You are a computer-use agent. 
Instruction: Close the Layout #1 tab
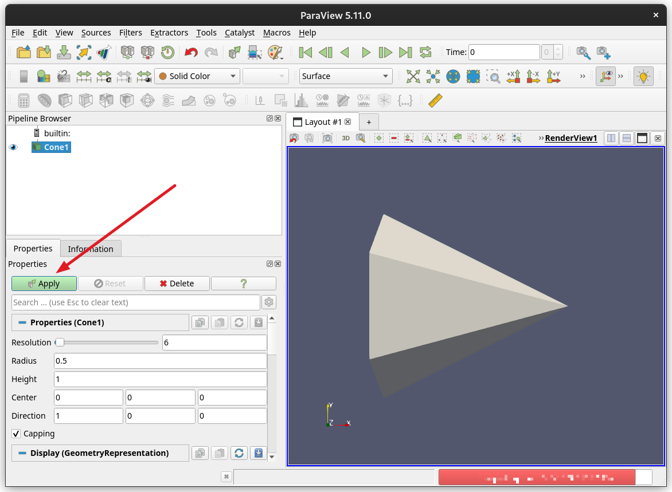(x=348, y=121)
